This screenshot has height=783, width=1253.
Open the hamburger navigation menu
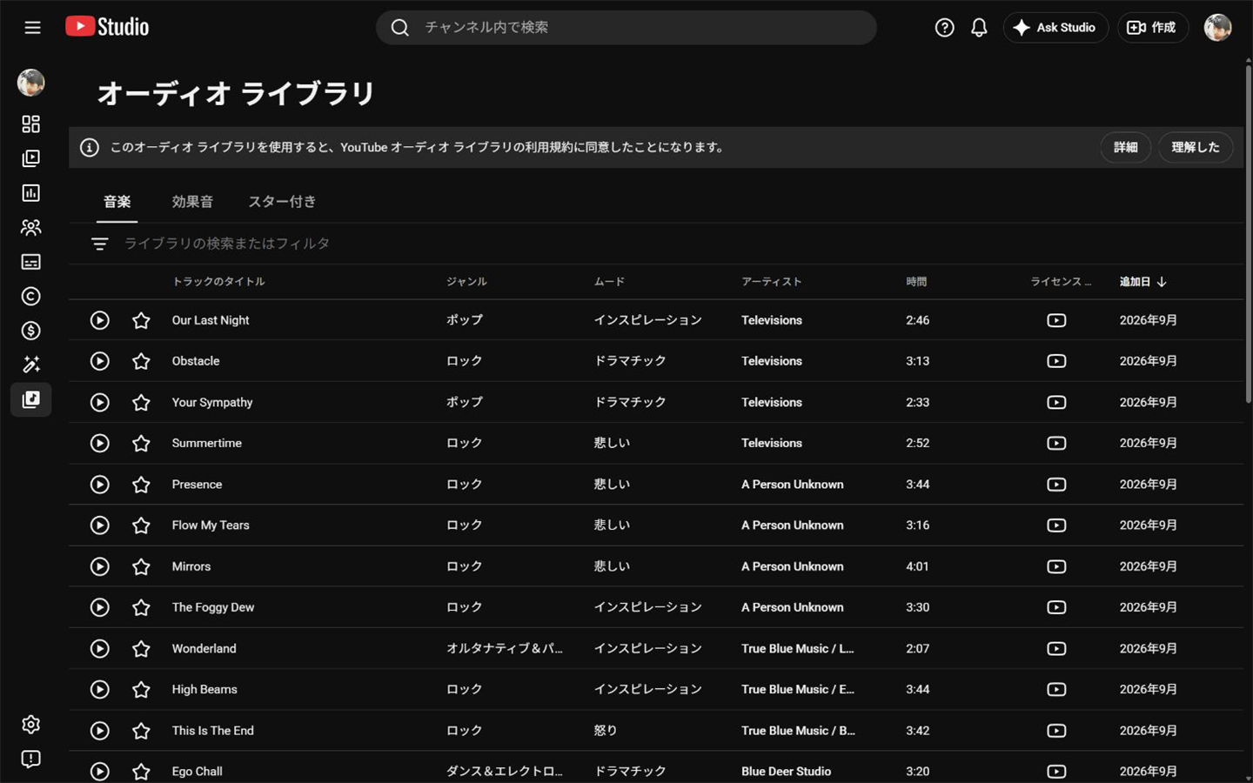(x=32, y=28)
